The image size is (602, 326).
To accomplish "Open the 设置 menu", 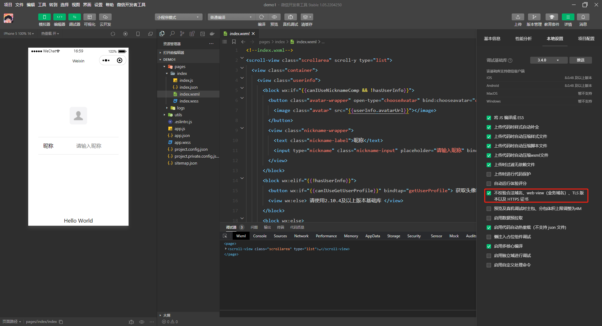I will click(98, 5).
